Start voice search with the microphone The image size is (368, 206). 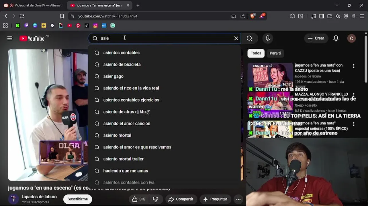tap(268, 38)
